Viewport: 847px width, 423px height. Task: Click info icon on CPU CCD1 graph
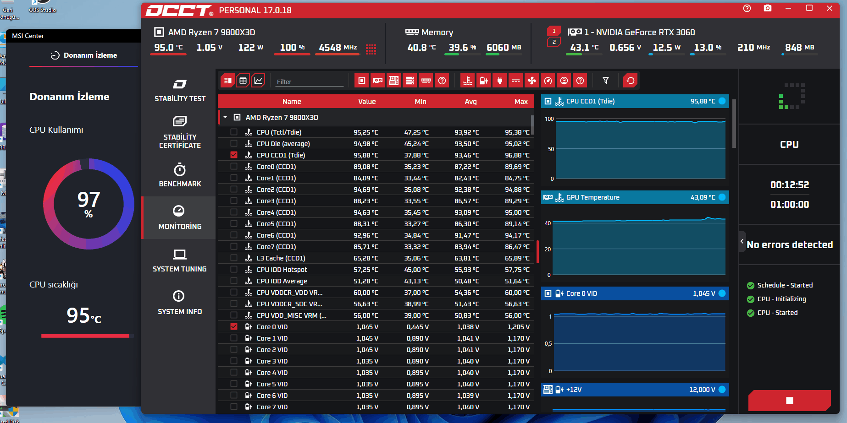pyautogui.click(x=722, y=101)
